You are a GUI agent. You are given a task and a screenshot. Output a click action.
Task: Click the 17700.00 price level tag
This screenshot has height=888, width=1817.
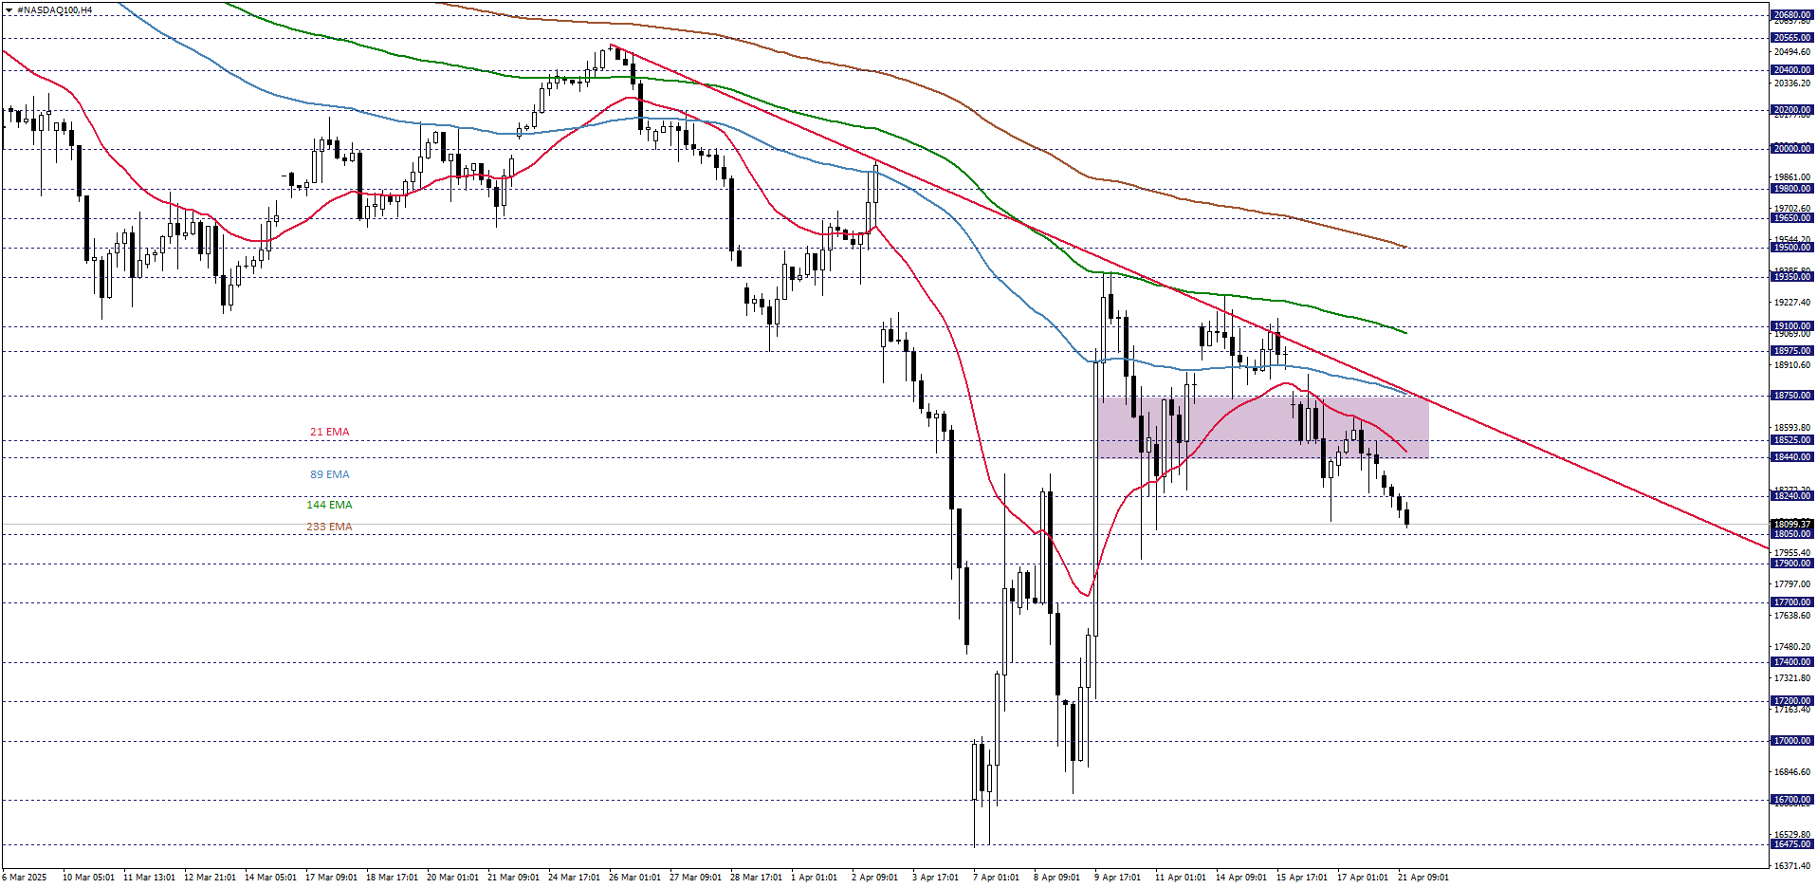[x=1791, y=602]
